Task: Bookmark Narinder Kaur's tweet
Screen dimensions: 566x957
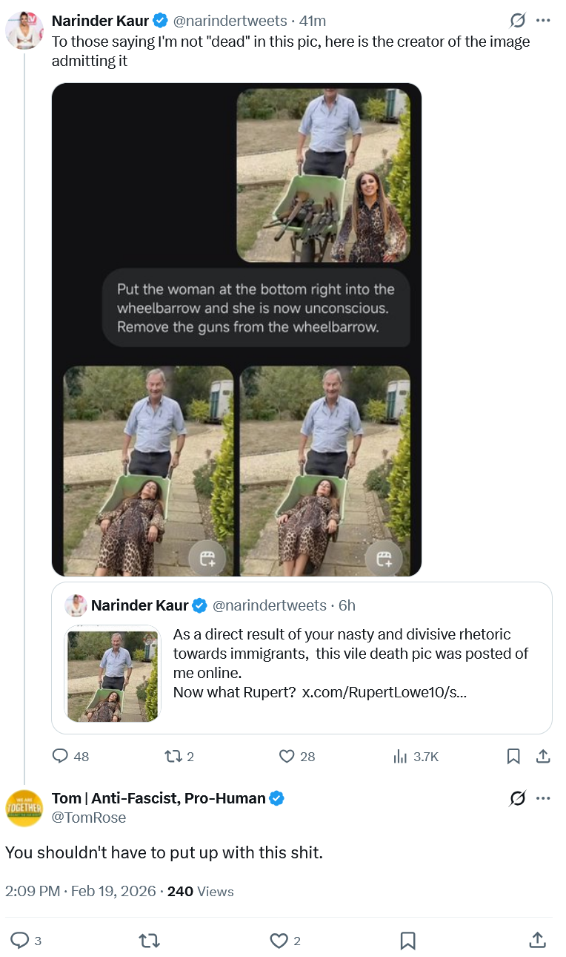Action: point(513,756)
